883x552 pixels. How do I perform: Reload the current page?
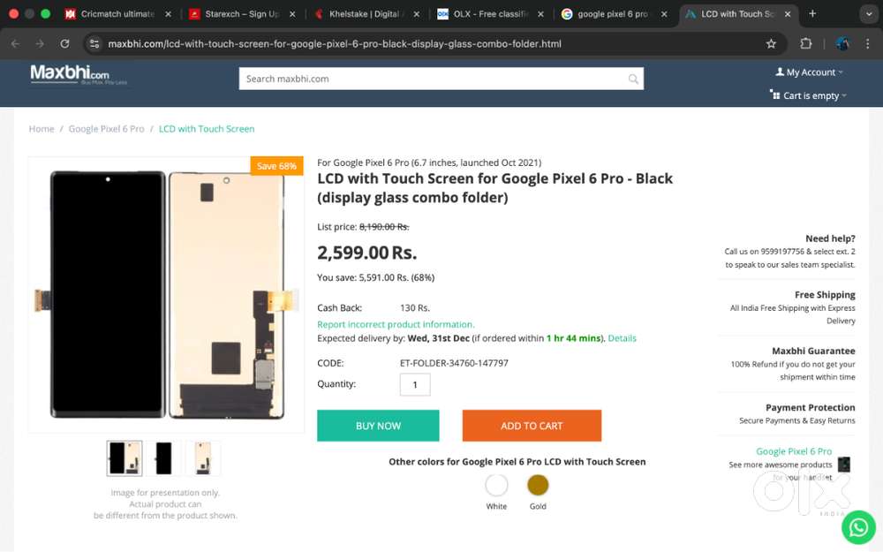coord(64,43)
